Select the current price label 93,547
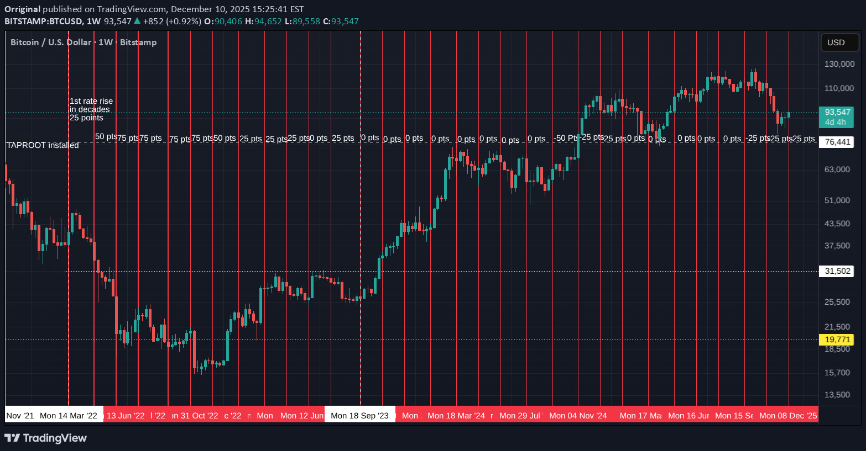This screenshot has height=451, width=866. coord(837,112)
